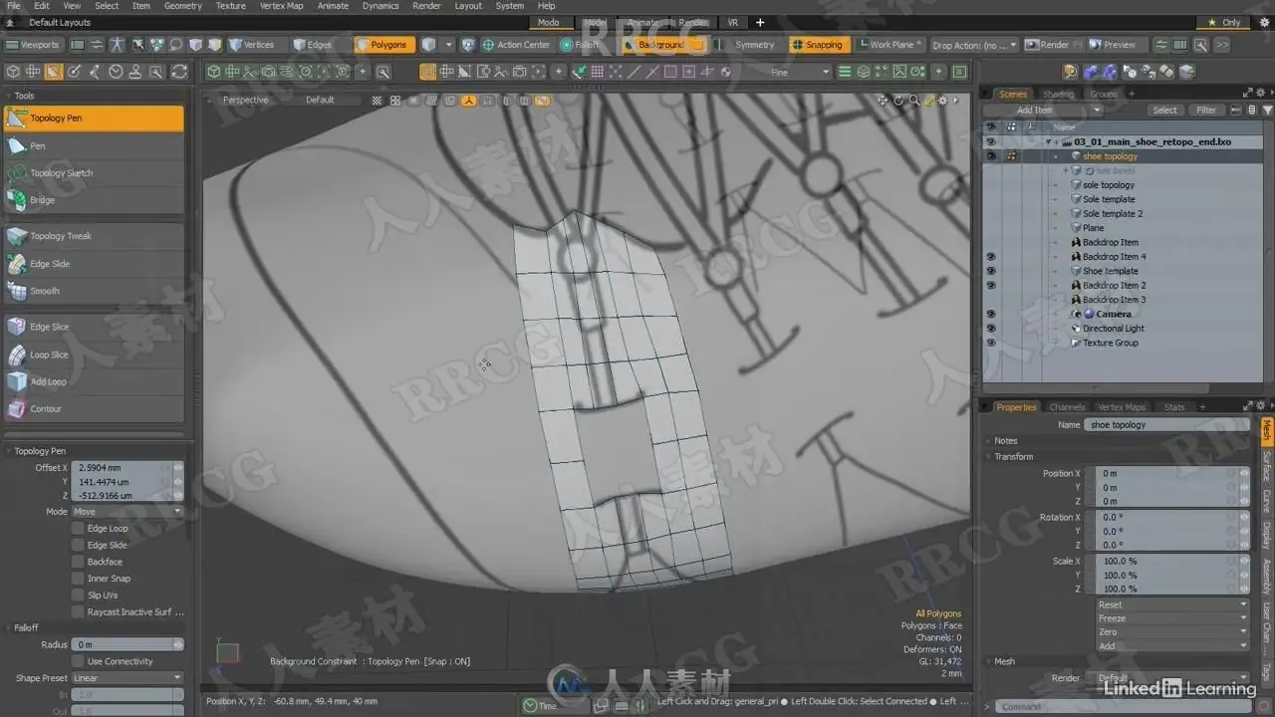Open the Reset transform dropdown
1275x717 pixels.
point(1172,604)
